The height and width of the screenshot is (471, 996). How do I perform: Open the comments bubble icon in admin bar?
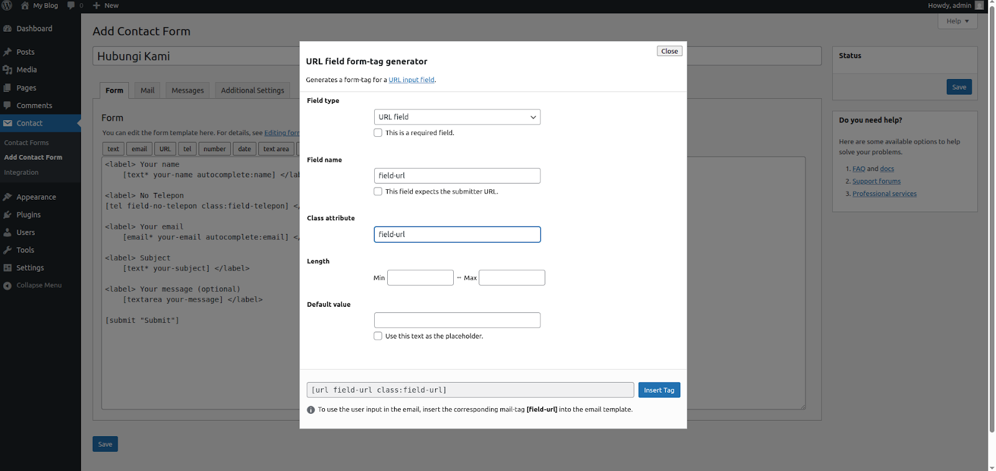[71, 6]
